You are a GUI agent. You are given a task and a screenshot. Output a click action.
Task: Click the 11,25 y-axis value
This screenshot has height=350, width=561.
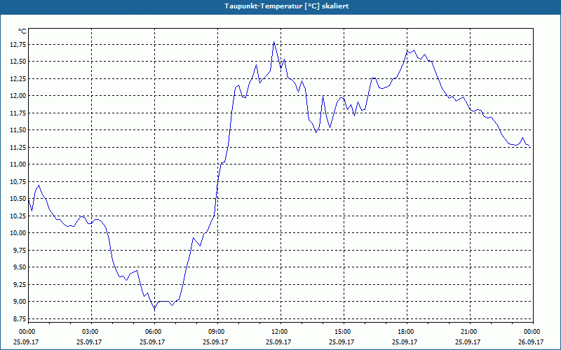[20, 147]
